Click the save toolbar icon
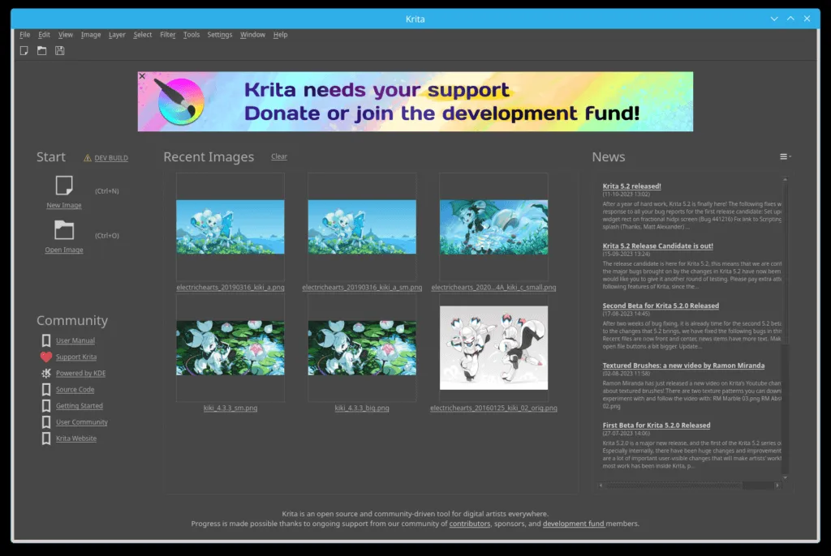This screenshot has width=831, height=556. pyautogui.click(x=60, y=51)
